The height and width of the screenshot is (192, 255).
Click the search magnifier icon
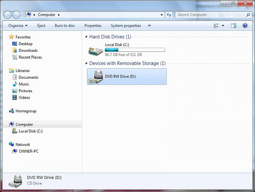[x=248, y=15]
